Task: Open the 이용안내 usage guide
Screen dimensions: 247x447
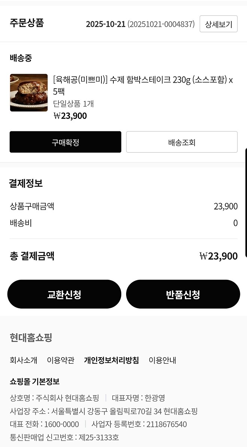Action: tap(163, 361)
